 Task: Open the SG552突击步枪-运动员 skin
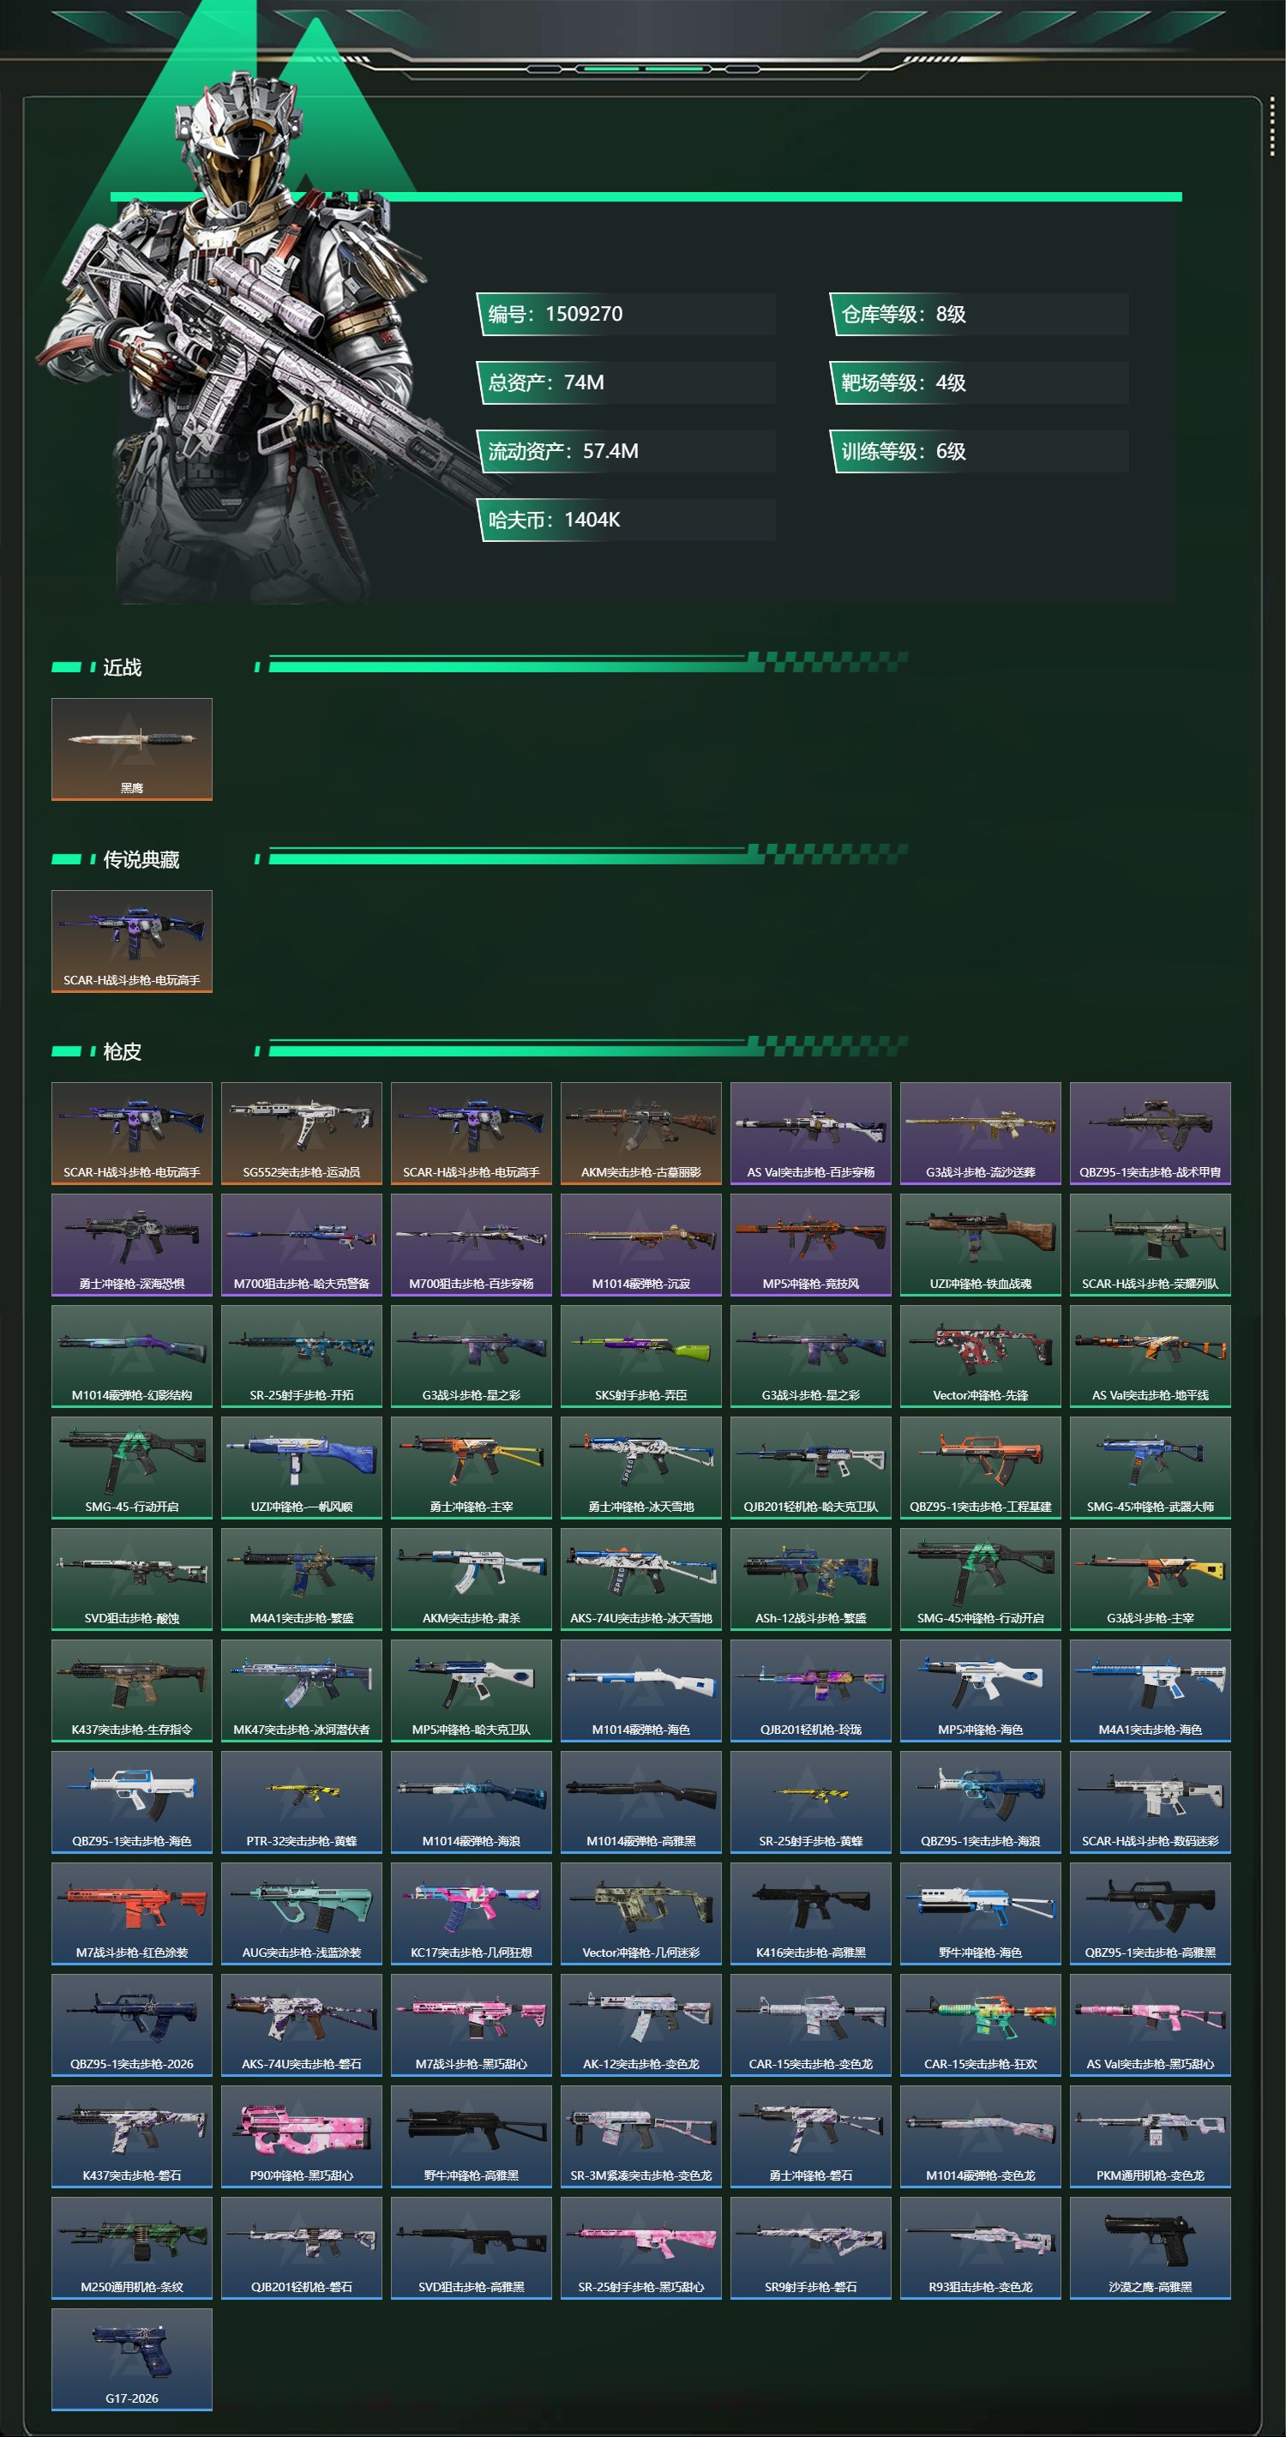(302, 1134)
